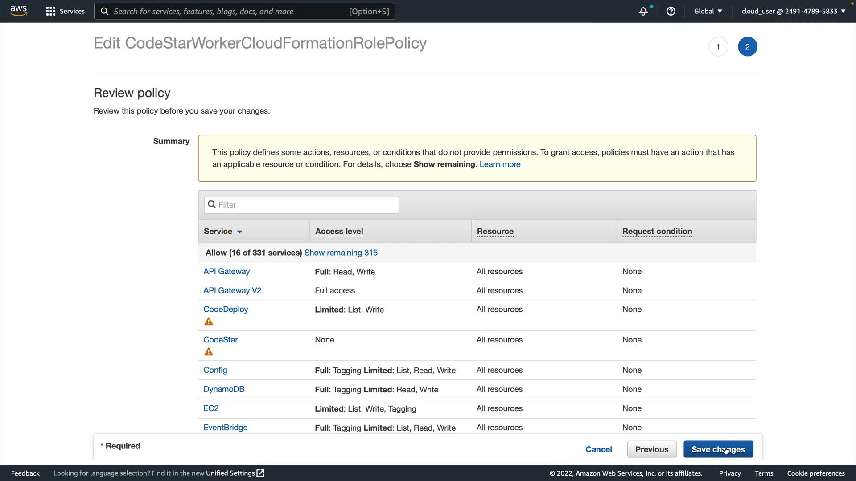
Task: Click the external link icon beside Unified Settings
Action: [261, 473]
